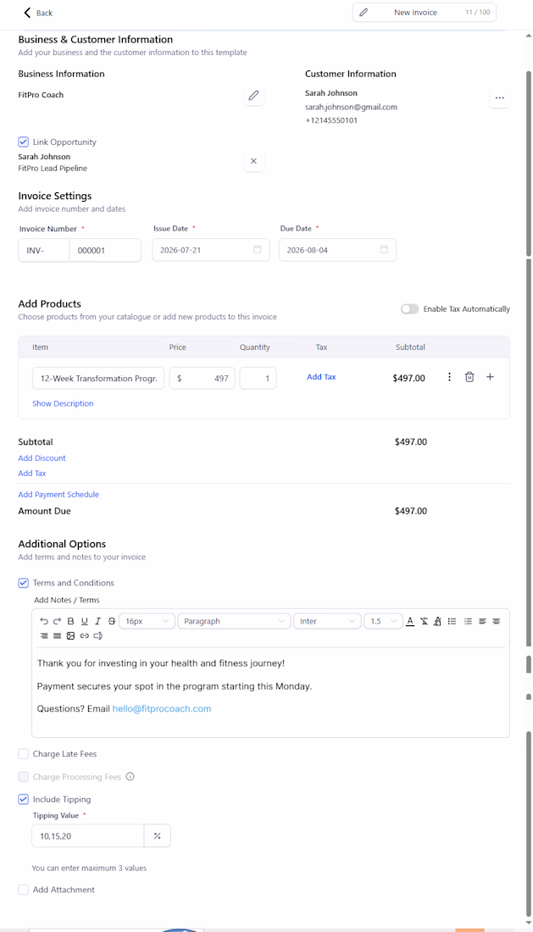This screenshot has width=533, height=932.
Task: Add another product row with plus icon
Action: 491,377
